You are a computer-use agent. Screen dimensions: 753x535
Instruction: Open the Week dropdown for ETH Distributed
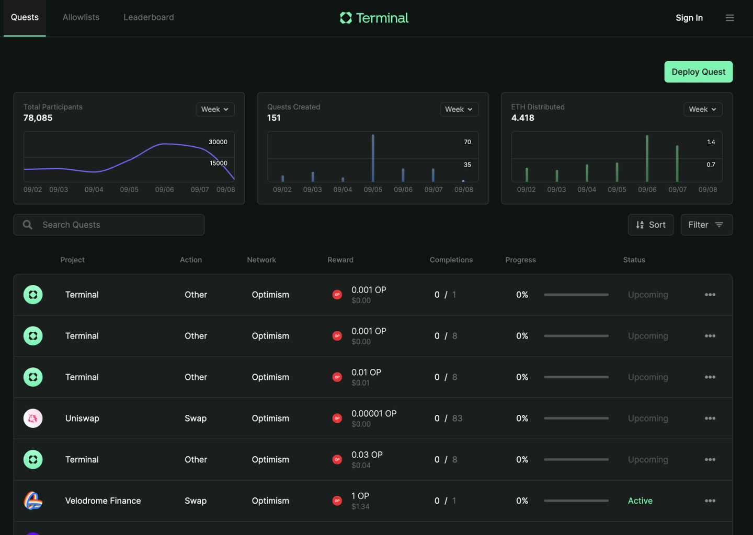click(x=703, y=109)
